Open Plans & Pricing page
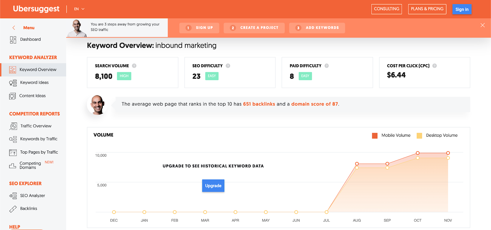 tap(427, 9)
